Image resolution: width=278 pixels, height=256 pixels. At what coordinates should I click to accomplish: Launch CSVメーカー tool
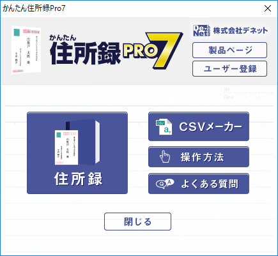tap(199, 126)
